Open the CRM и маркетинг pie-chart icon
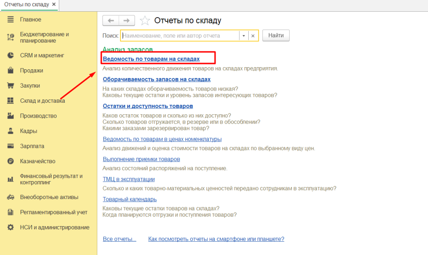The image size is (428, 255). pos(11,56)
